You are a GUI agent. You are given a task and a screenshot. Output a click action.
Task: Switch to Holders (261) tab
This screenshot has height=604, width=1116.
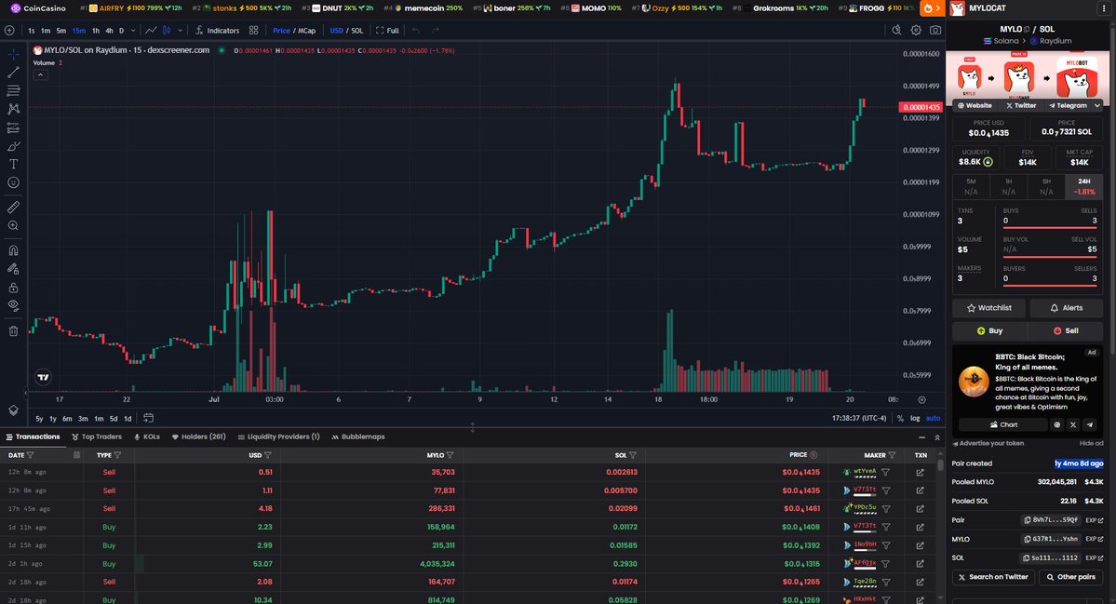[x=198, y=436]
